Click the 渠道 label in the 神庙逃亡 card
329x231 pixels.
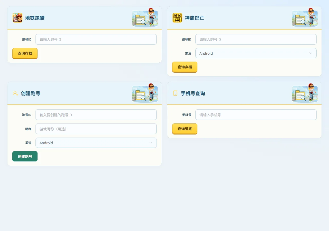click(188, 53)
